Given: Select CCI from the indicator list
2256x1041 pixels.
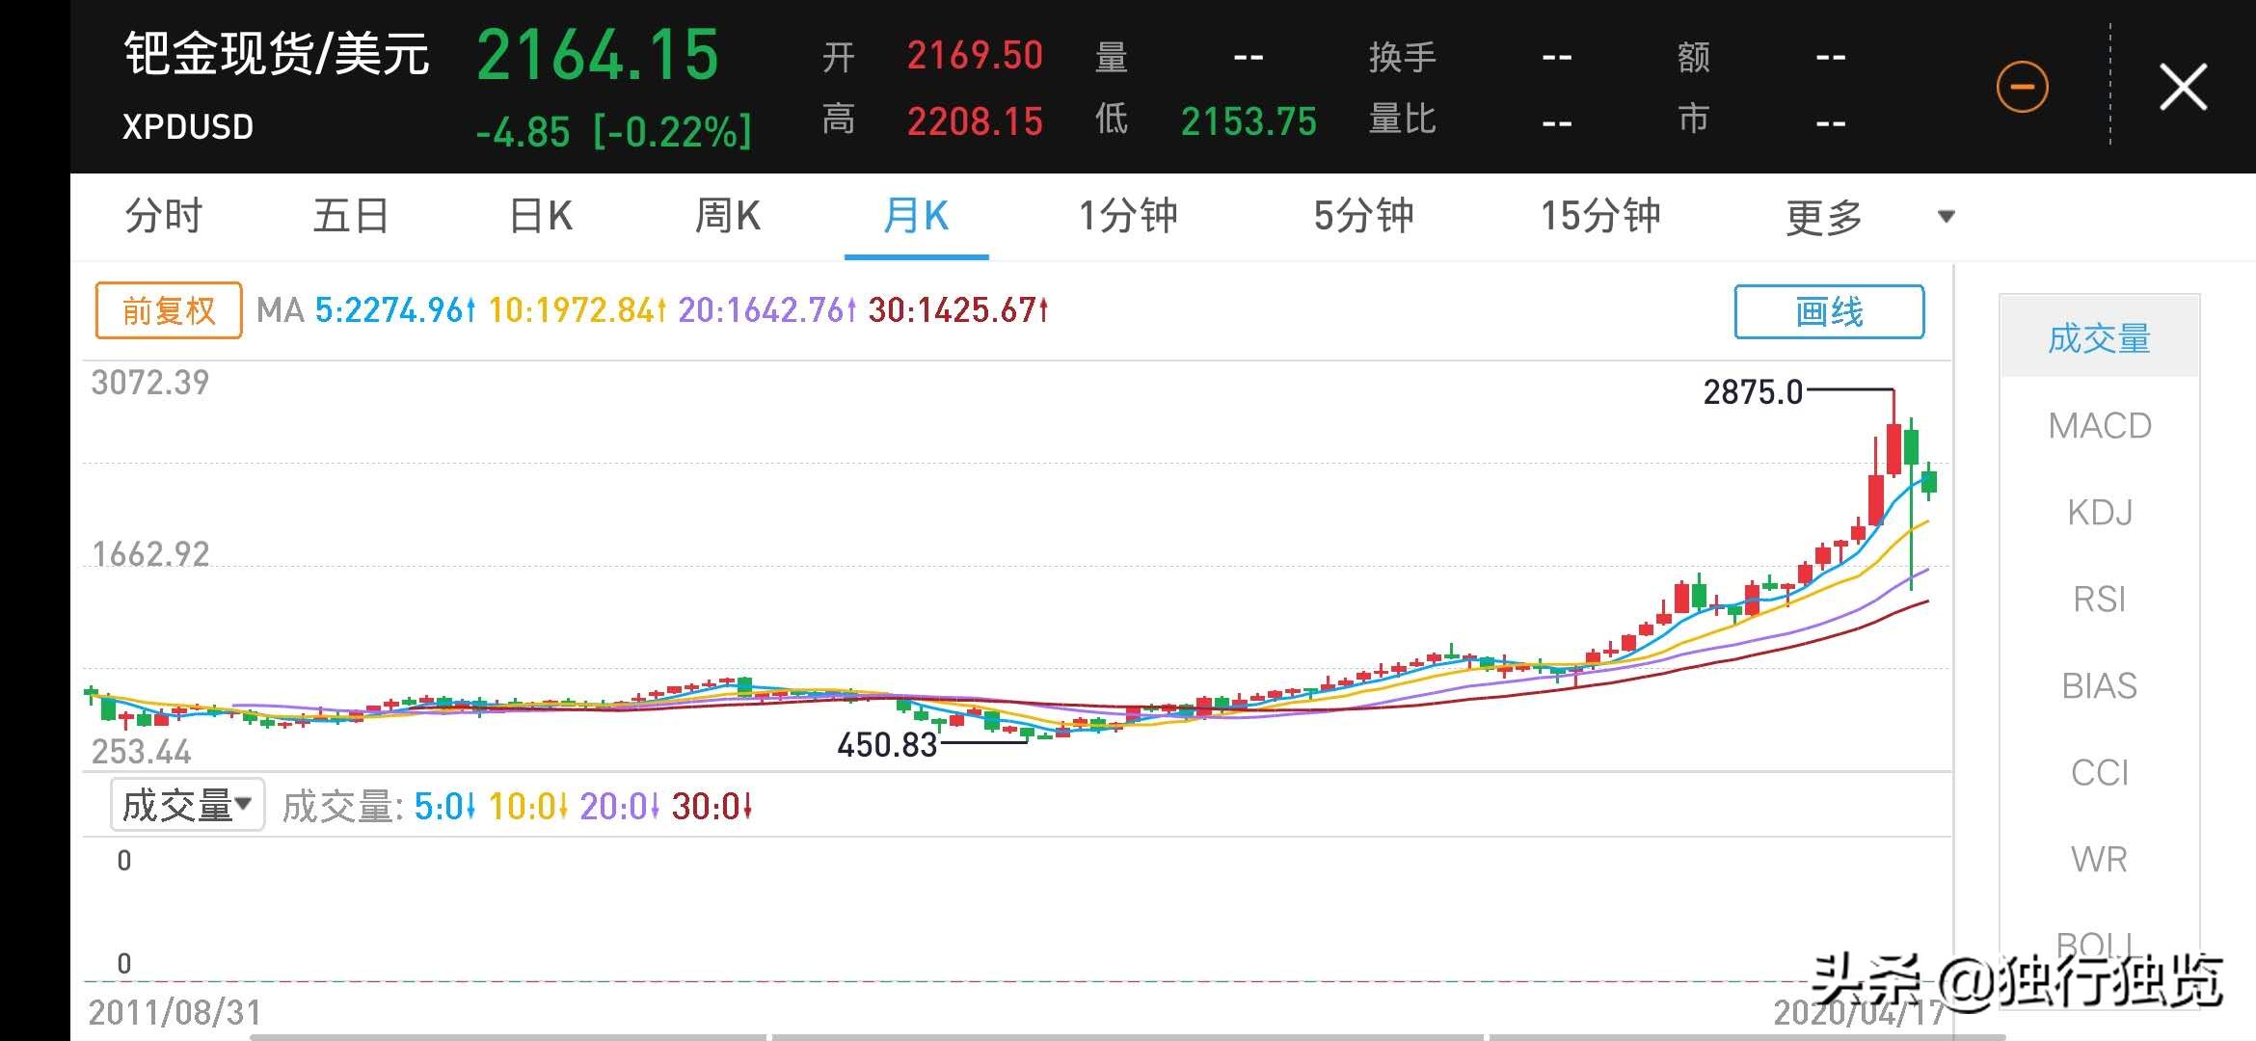Looking at the screenshot, I should pyautogui.click(x=2099, y=772).
